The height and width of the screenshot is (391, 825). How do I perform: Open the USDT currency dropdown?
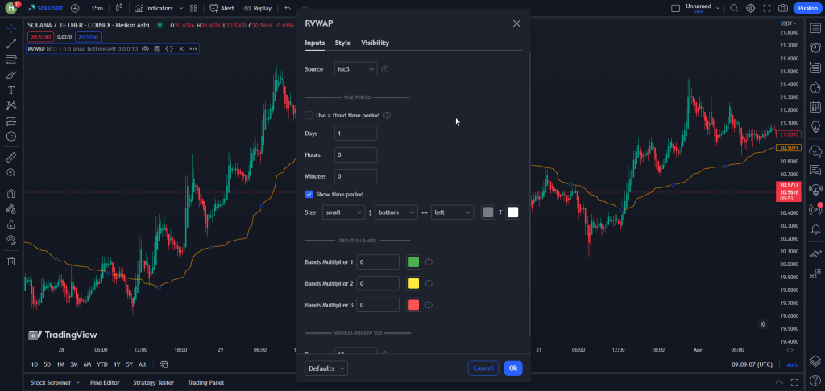coord(788,23)
